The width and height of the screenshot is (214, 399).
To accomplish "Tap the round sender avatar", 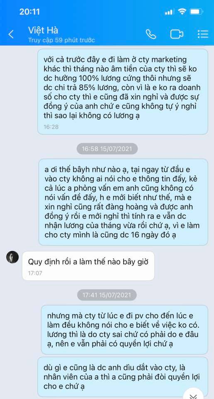I will click(12, 257).
